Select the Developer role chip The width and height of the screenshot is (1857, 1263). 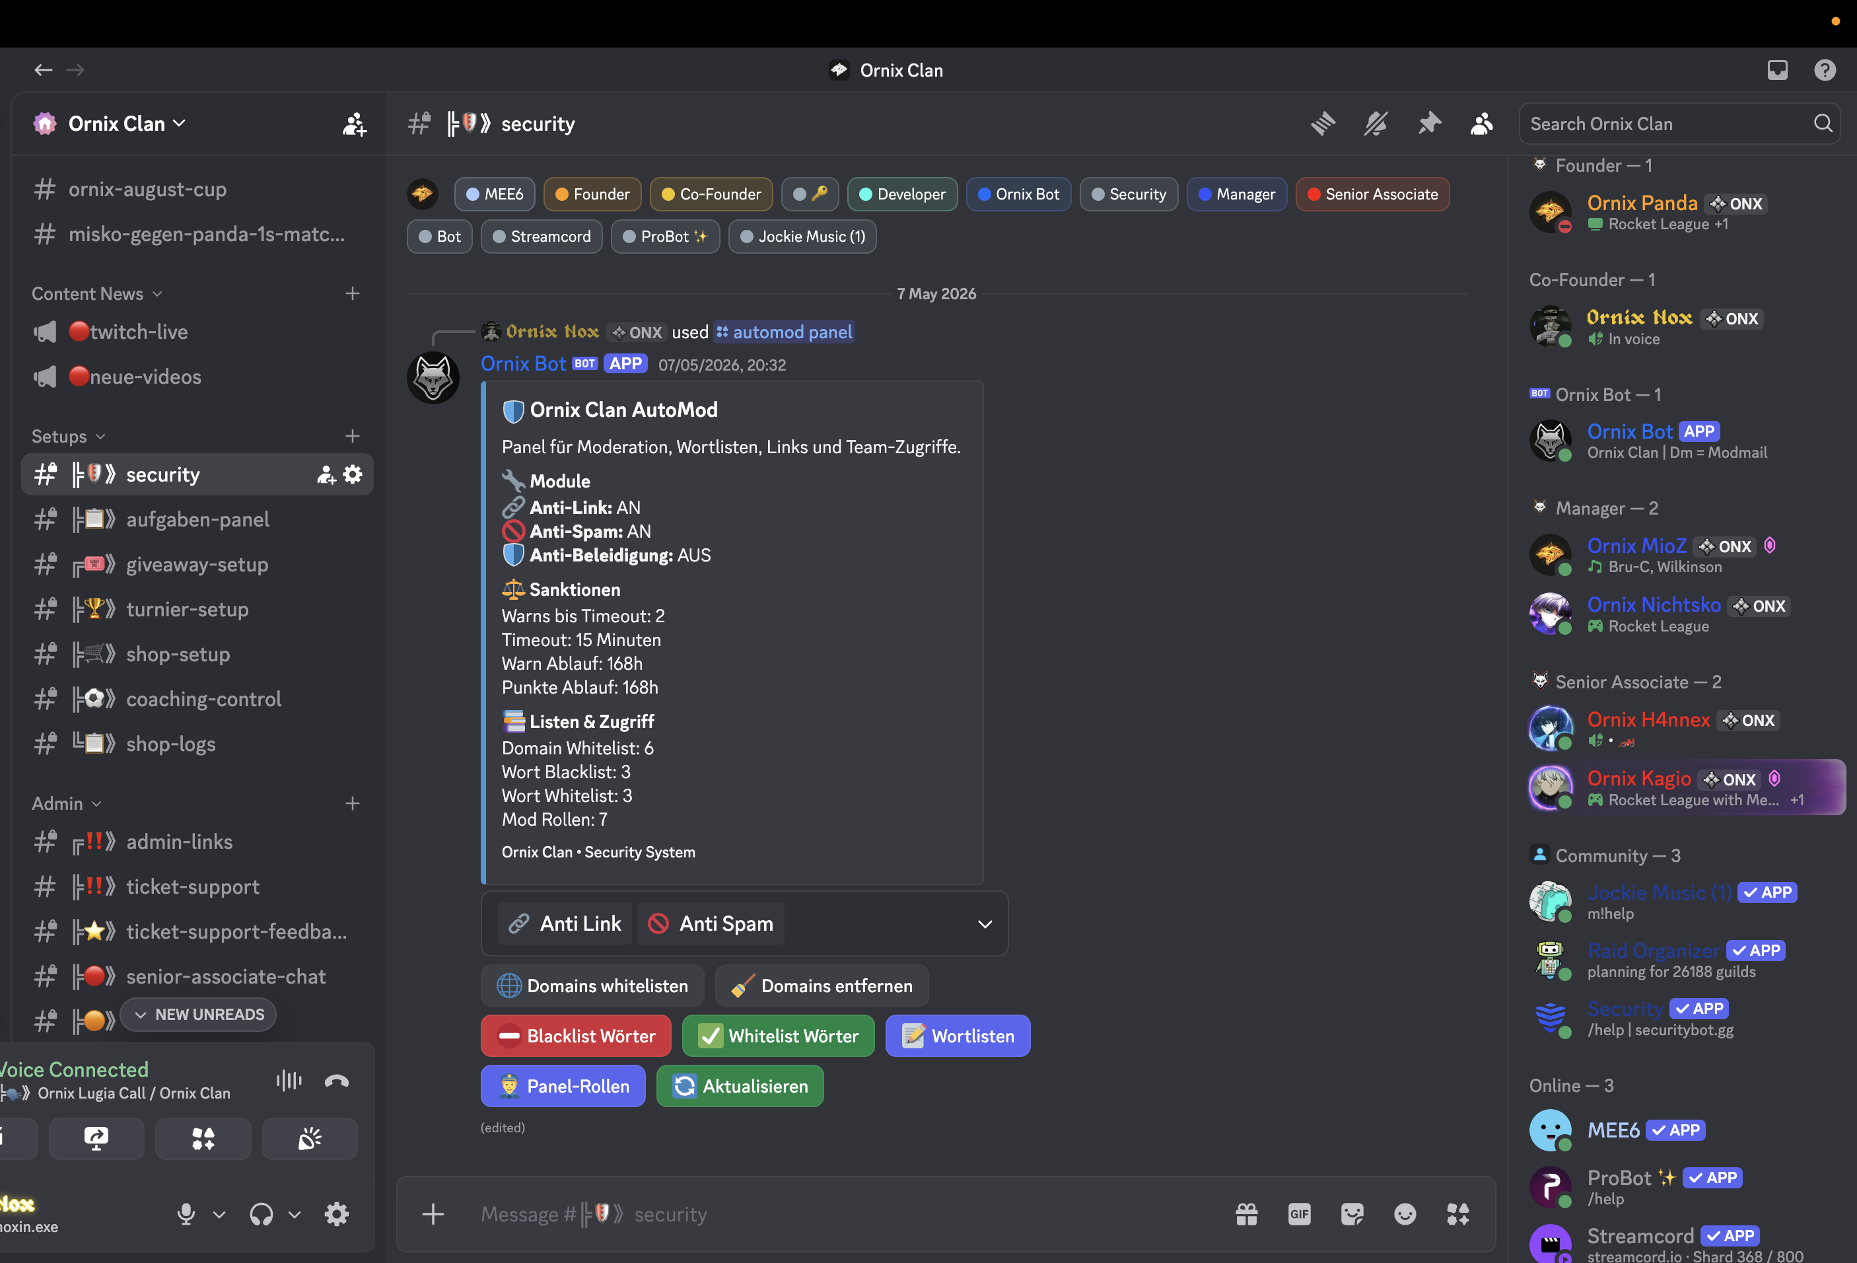[902, 194]
